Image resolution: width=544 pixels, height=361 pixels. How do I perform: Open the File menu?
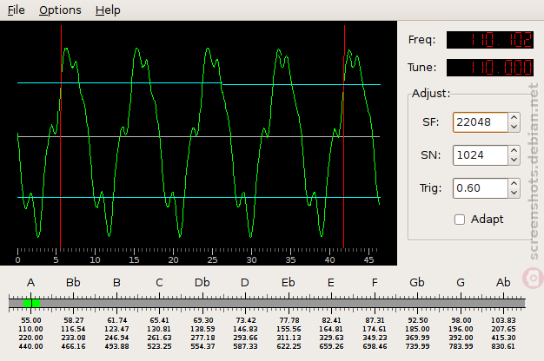tap(16, 10)
